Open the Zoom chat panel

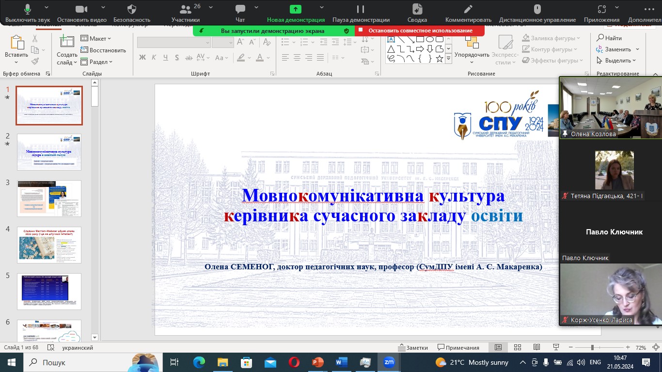click(240, 13)
